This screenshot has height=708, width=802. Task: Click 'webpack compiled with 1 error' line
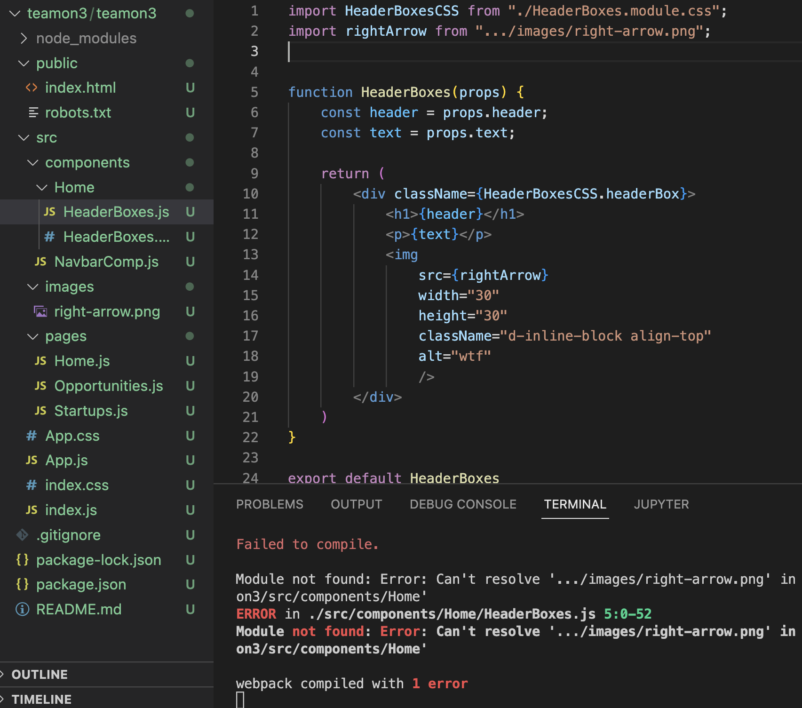tap(352, 684)
